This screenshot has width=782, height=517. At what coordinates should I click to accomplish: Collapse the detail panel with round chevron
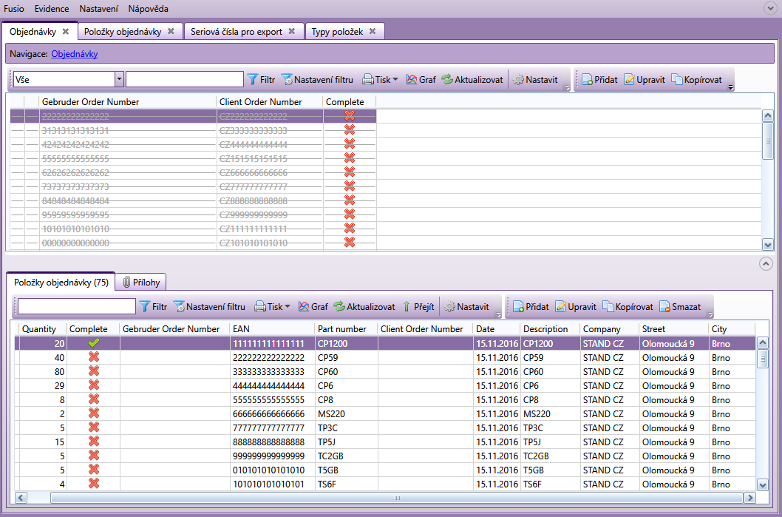pyautogui.click(x=766, y=263)
